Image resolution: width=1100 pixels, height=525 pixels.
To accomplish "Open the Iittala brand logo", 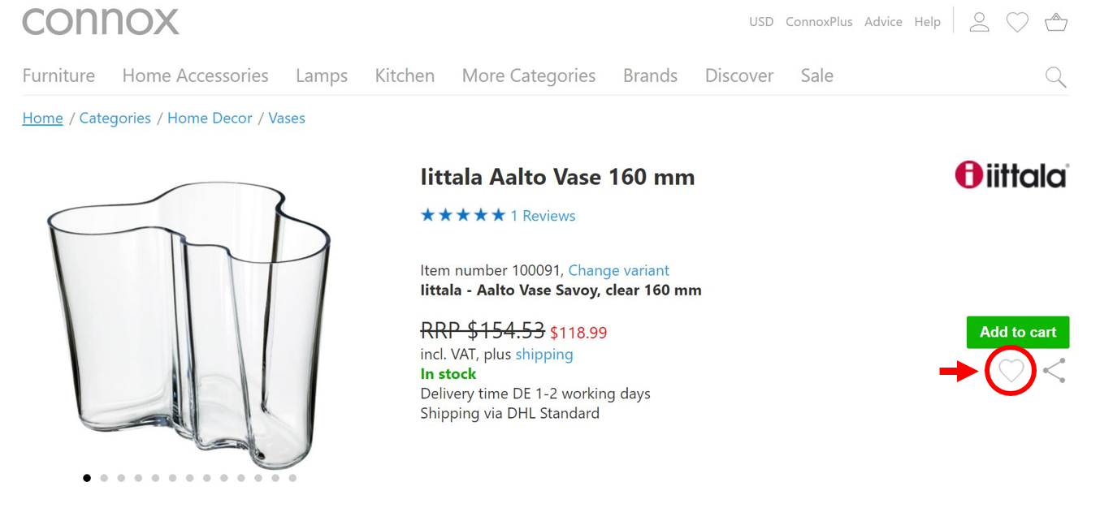I will point(1011,175).
